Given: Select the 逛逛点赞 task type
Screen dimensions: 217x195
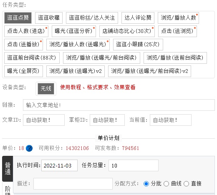Looking at the screenshot, I should coord(18,18).
